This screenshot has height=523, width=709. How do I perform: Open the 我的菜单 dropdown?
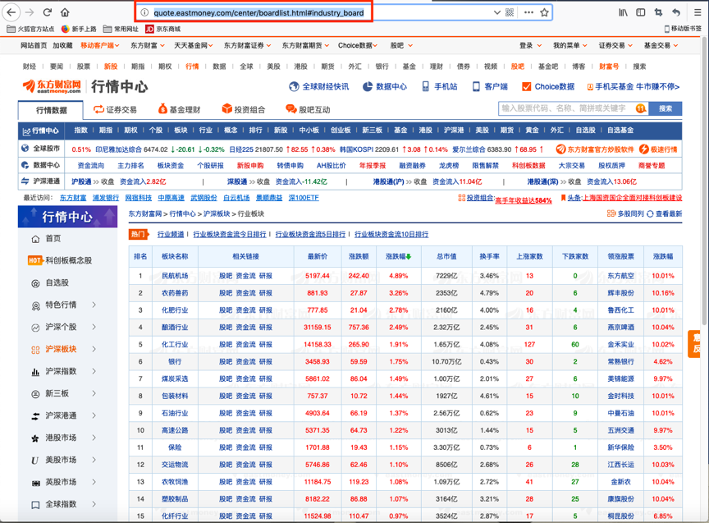(x=569, y=45)
